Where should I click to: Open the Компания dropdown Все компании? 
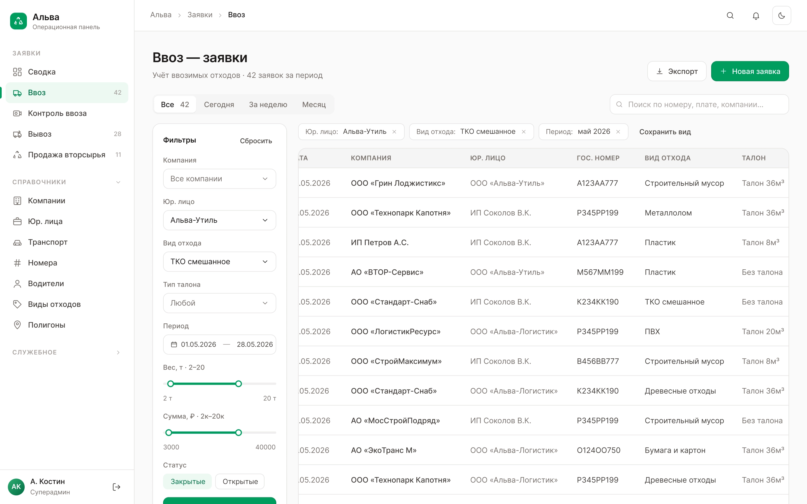coord(219,179)
